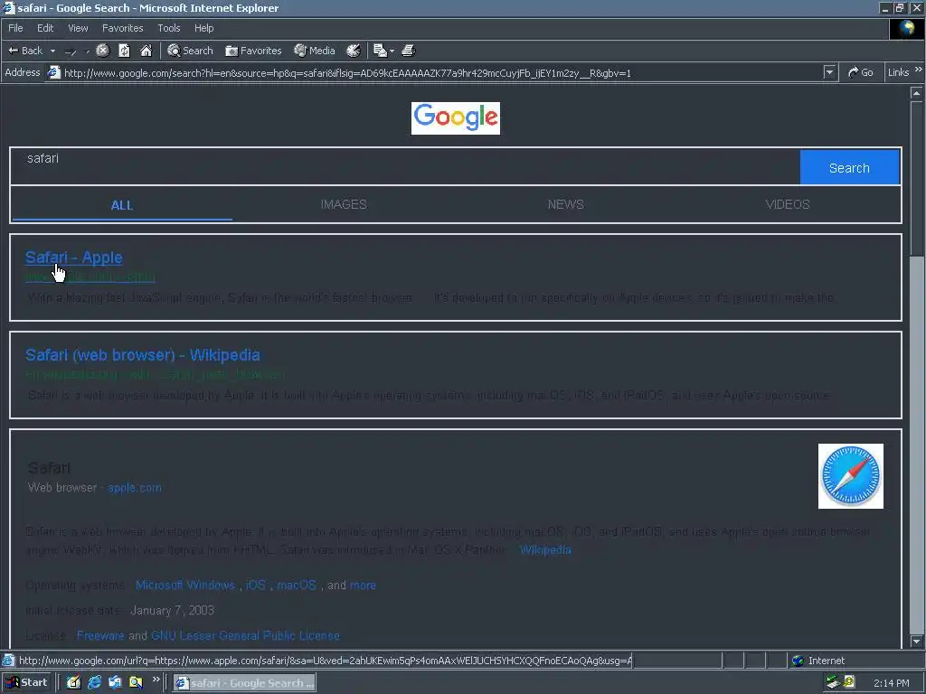The width and height of the screenshot is (926, 694).
Task: Switch to the IMAGES tab
Action: 344,204
